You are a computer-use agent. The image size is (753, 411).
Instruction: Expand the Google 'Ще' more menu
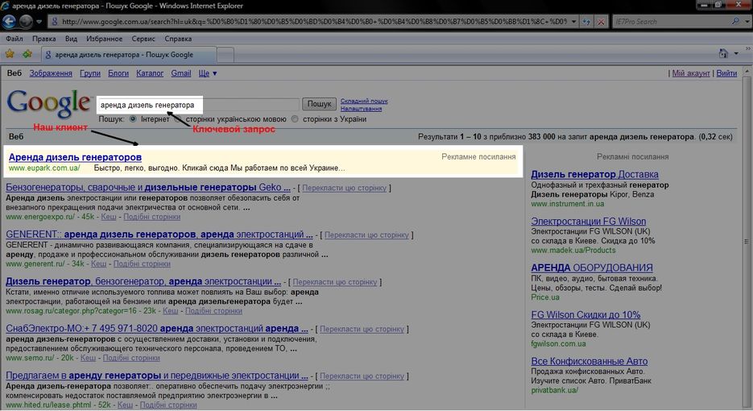coord(208,73)
